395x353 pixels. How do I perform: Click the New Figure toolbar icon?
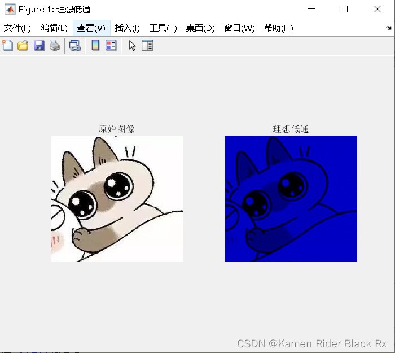point(7,46)
